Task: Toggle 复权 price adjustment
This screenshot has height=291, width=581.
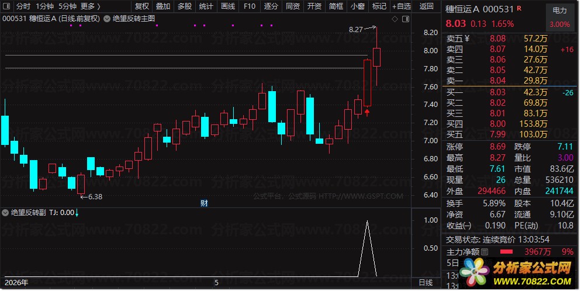Action: (142, 6)
